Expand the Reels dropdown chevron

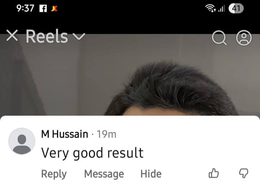tap(79, 36)
